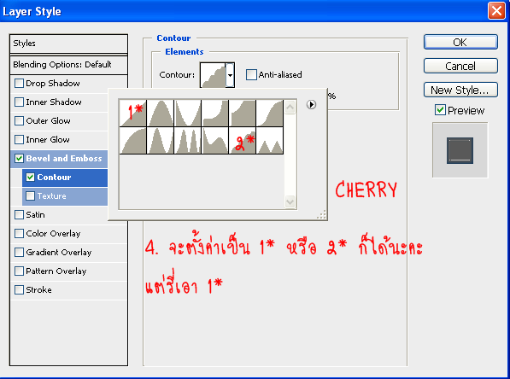Select the Texture label in the list
This screenshot has height=379, width=510.
[52, 196]
